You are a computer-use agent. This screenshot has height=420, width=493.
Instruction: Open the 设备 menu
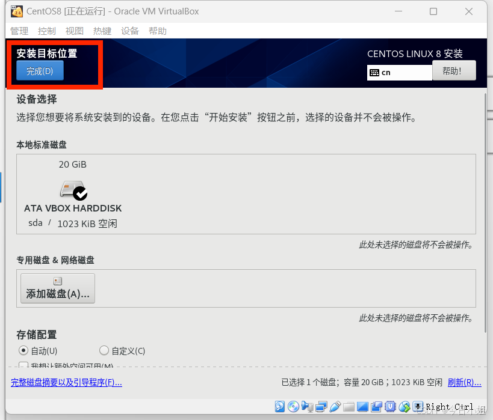[130, 31]
